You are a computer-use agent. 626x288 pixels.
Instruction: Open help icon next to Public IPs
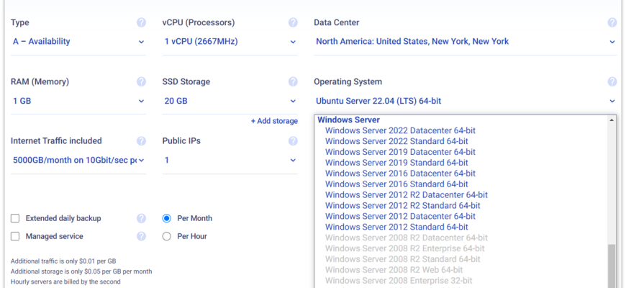click(293, 141)
